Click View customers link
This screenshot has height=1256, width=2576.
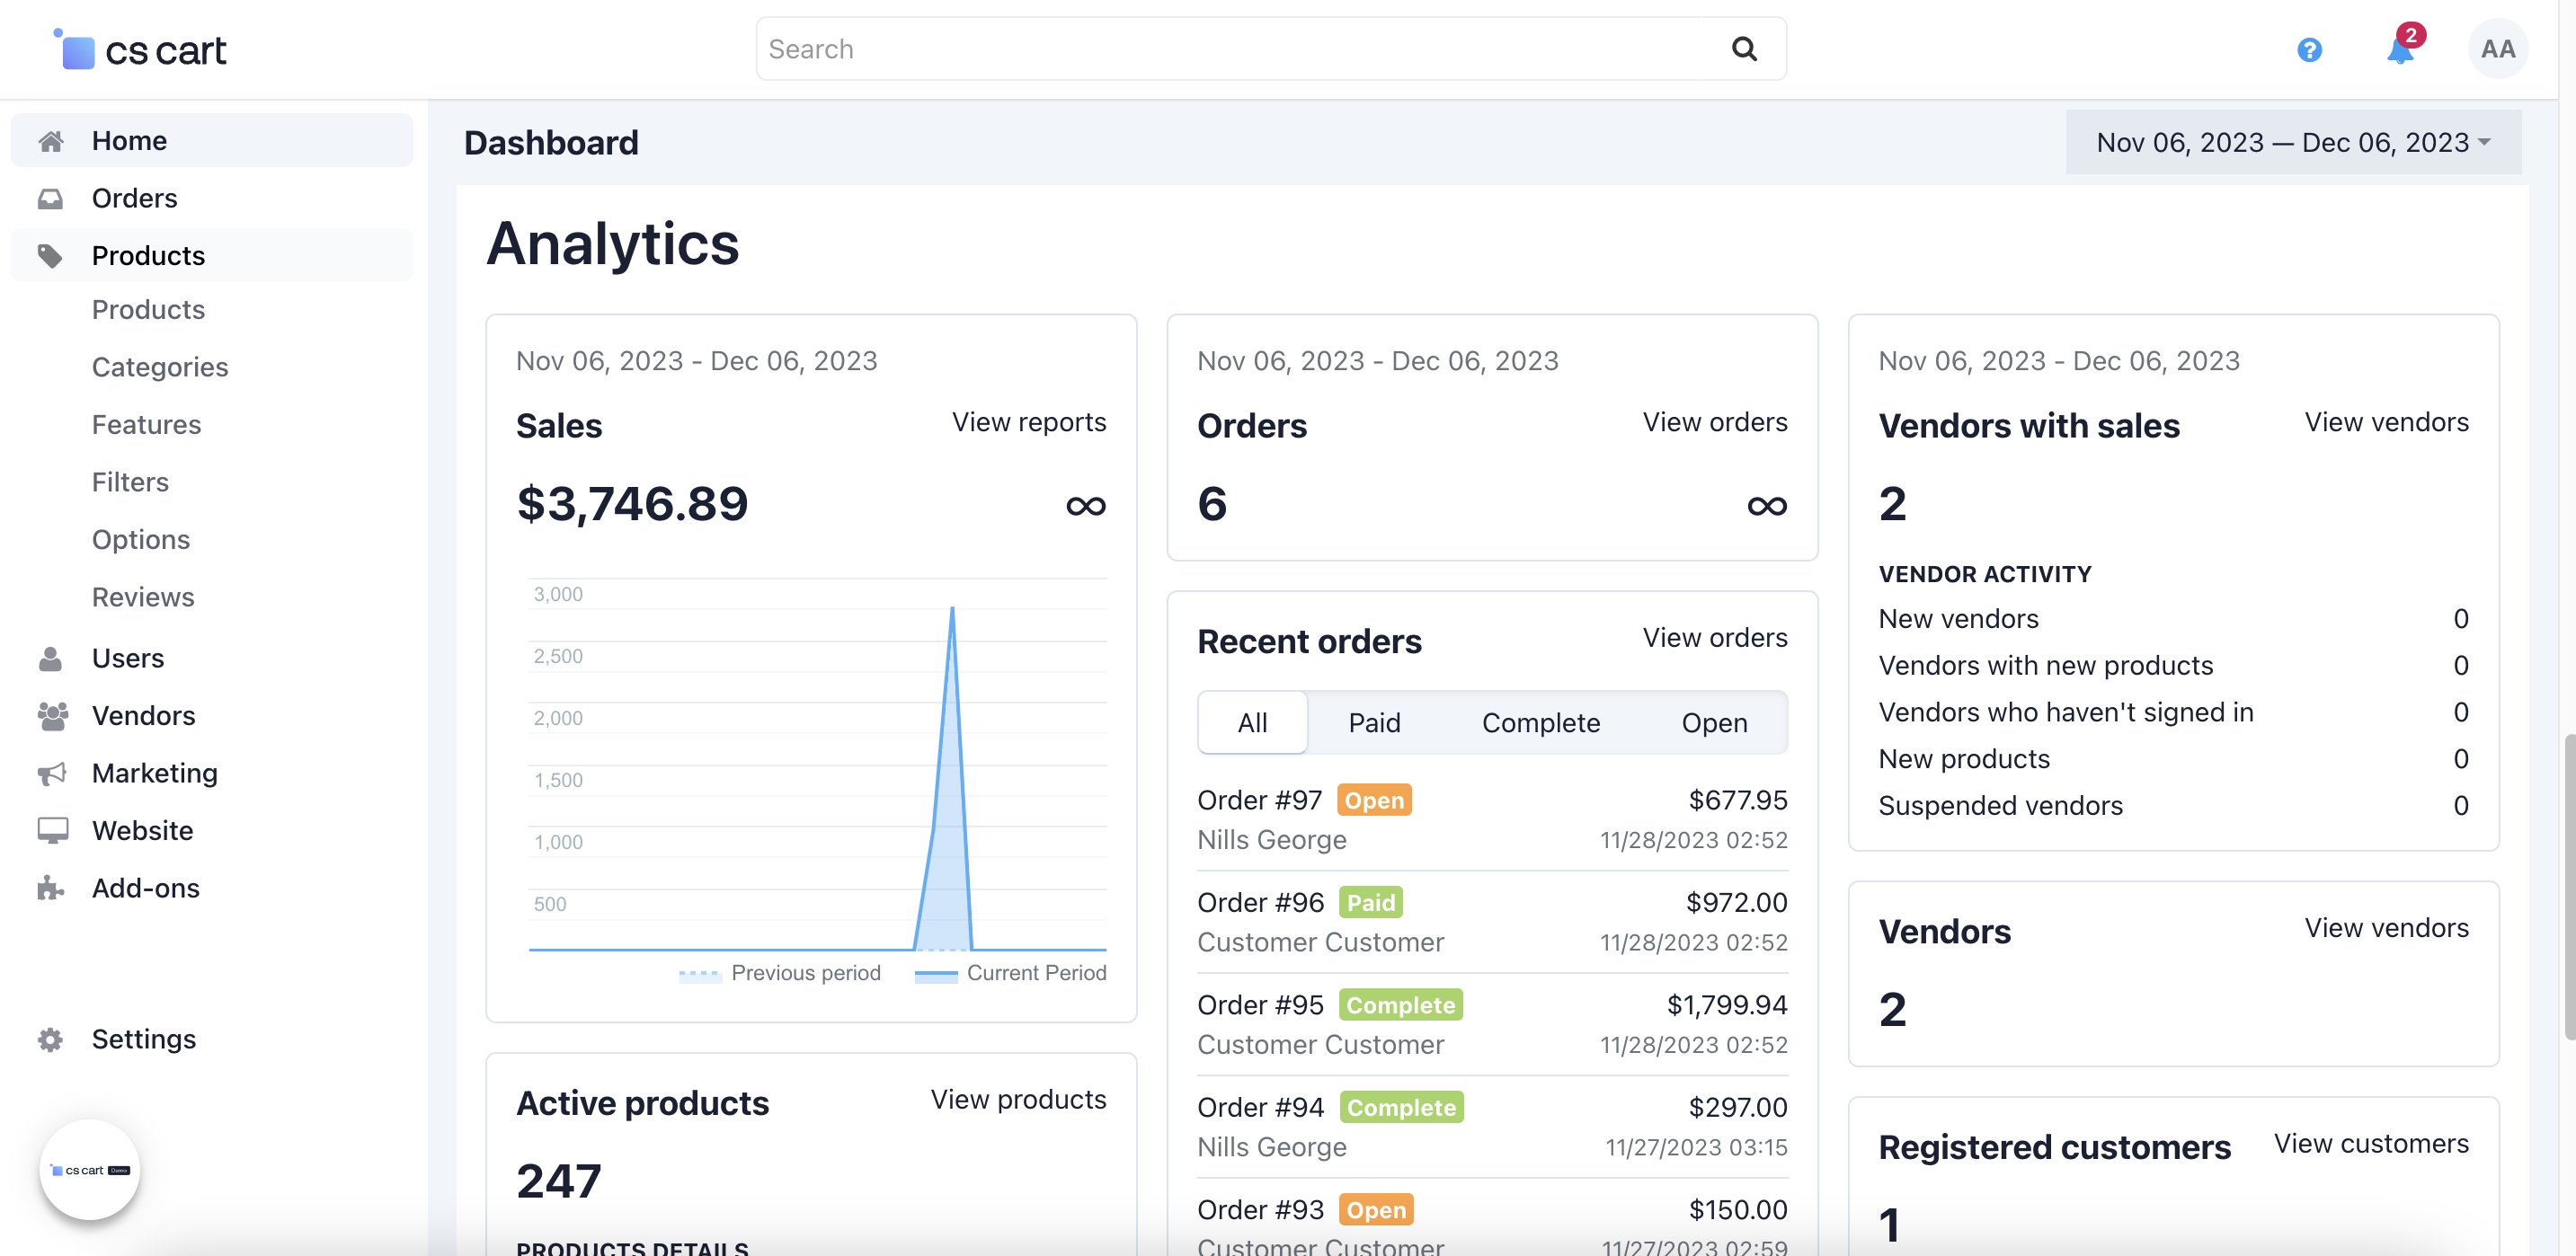(2370, 1143)
